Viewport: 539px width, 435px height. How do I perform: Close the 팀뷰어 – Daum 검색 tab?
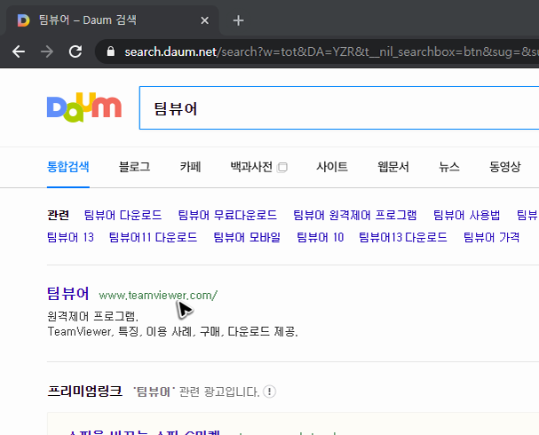click(x=205, y=20)
